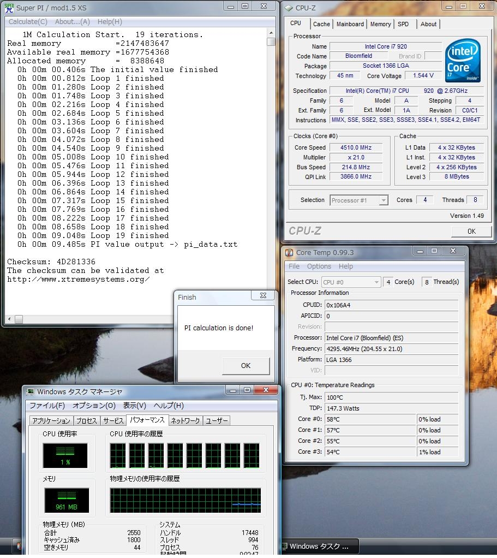Image resolution: width=497 pixels, height=558 pixels.
Task: Switch to the Mainboard tab in CPU-Z
Action: point(350,24)
